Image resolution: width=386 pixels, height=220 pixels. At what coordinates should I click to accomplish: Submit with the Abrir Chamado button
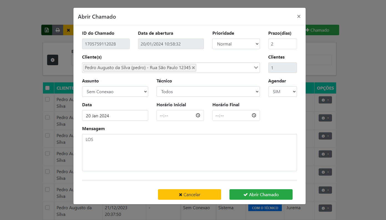point(261,194)
